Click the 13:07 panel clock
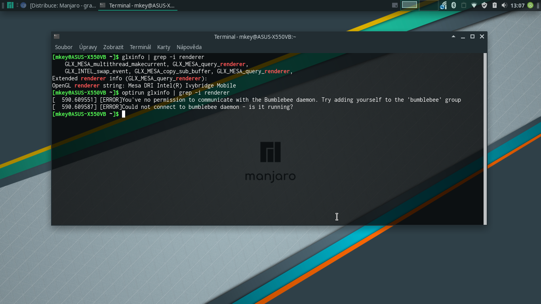 point(518,6)
